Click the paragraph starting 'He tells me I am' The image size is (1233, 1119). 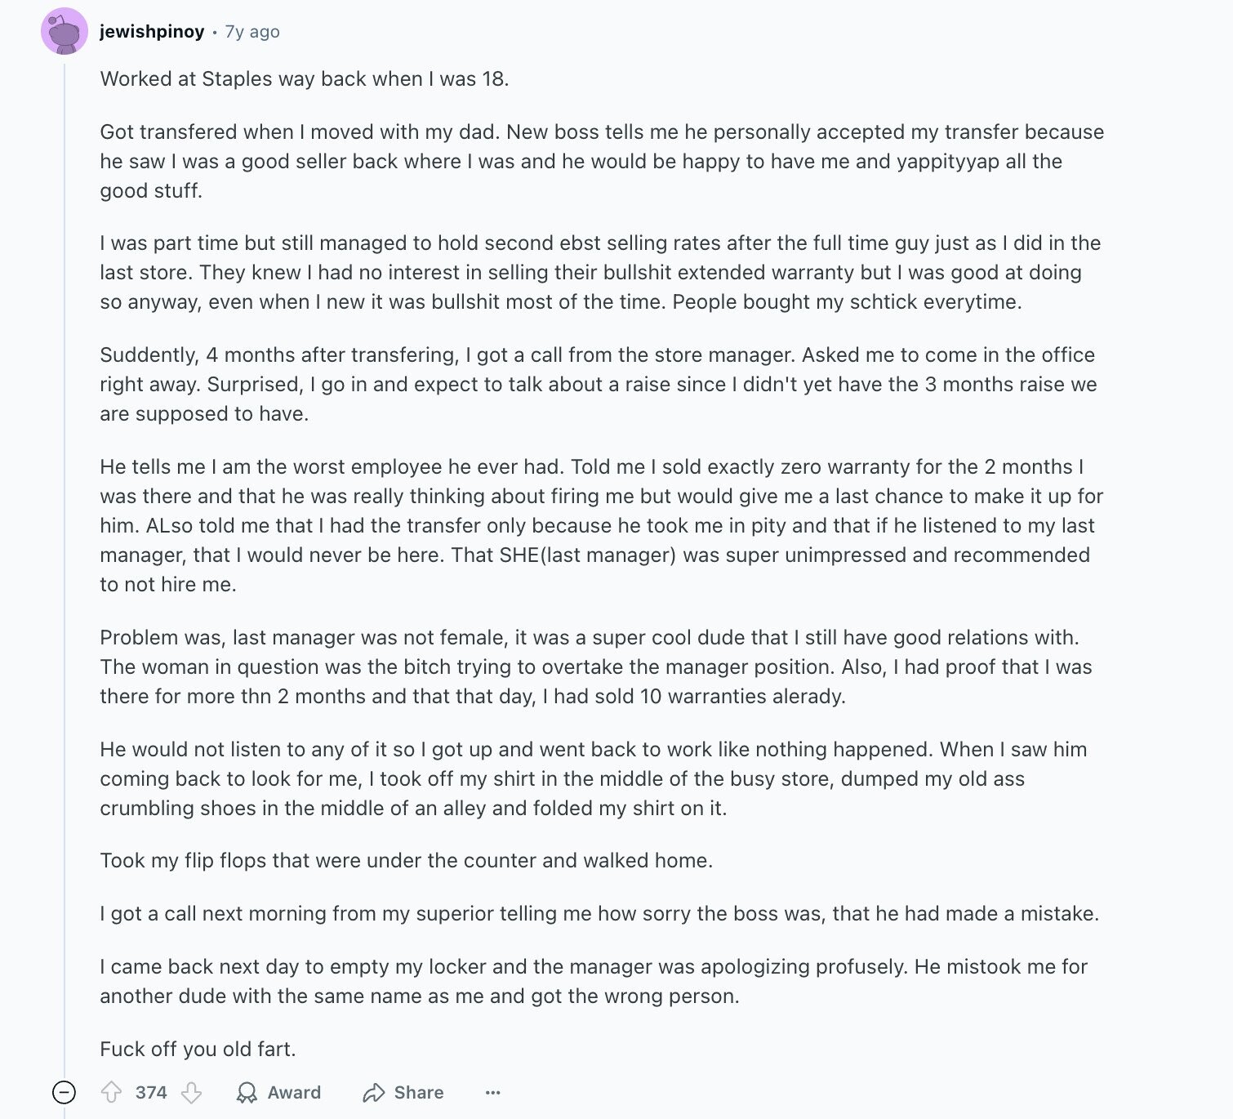[602, 525]
